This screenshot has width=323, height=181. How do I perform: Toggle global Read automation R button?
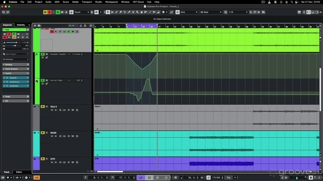58,12
